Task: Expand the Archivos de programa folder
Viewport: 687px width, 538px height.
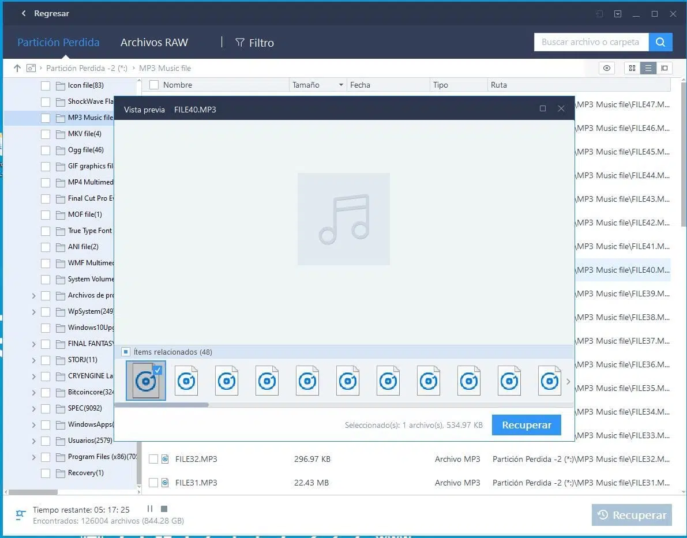Action: coord(33,296)
